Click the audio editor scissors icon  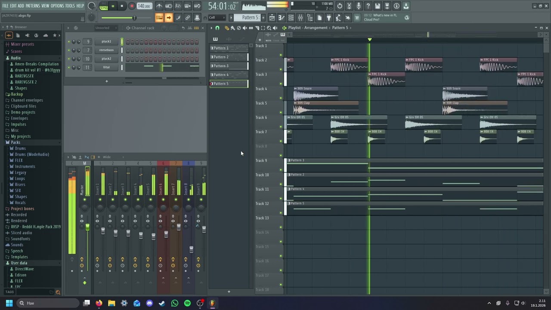349,6
